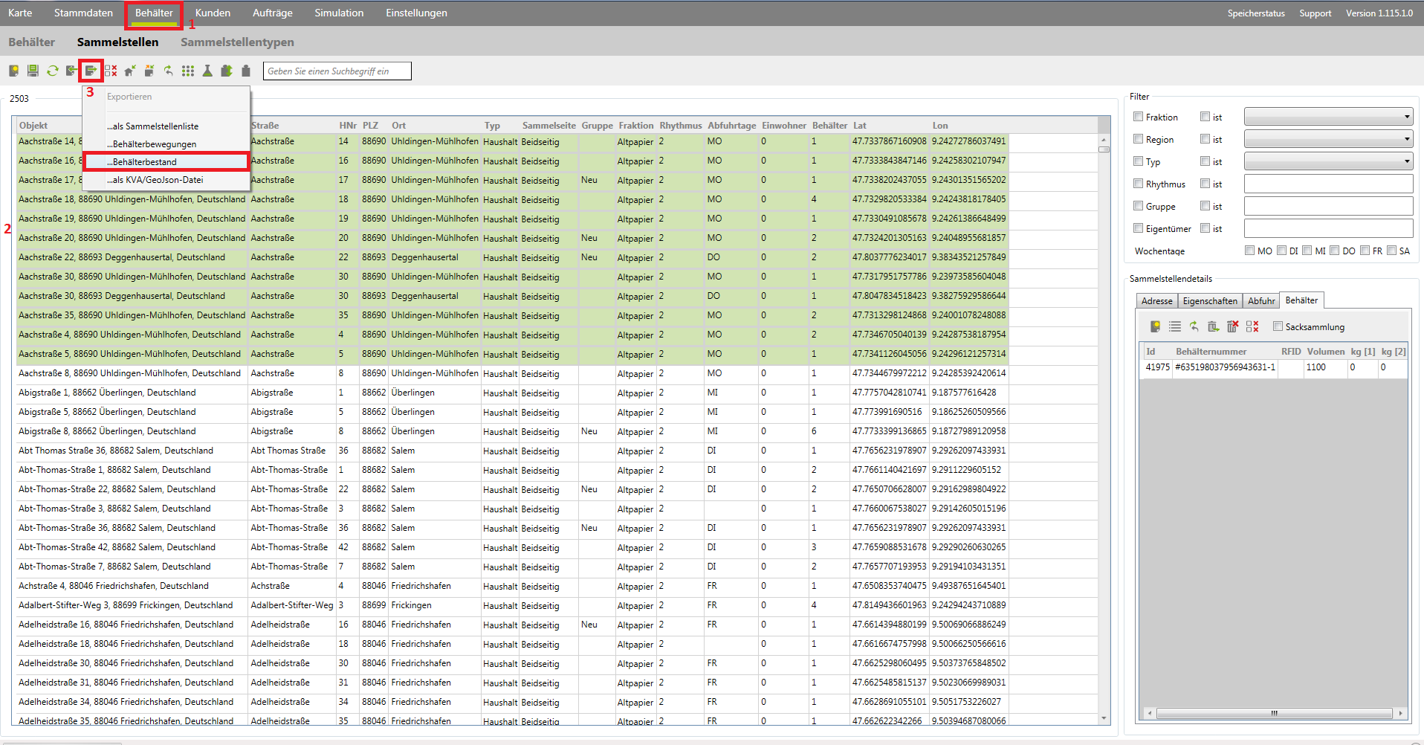Open the Behälter sub-tab under the menu
Viewport: 1424px width, 745px height.
pos(31,42)
